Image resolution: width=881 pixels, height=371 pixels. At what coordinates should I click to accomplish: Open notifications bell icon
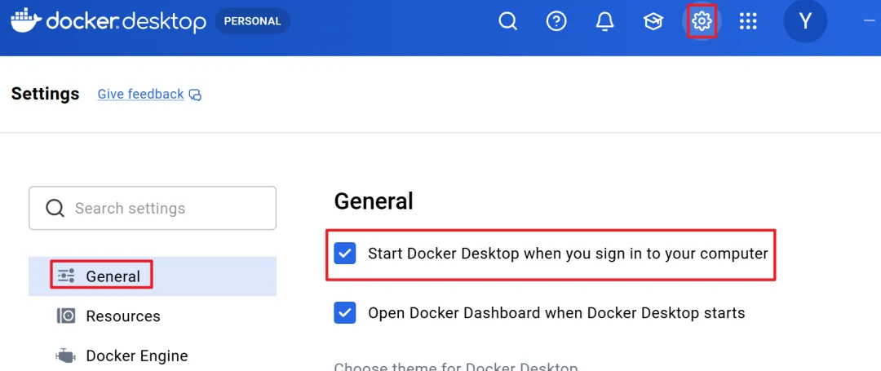(604, 22)
